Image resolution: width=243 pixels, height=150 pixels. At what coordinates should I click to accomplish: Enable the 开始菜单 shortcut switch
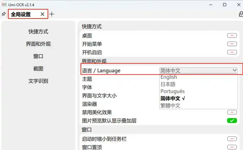click(232, 44)
